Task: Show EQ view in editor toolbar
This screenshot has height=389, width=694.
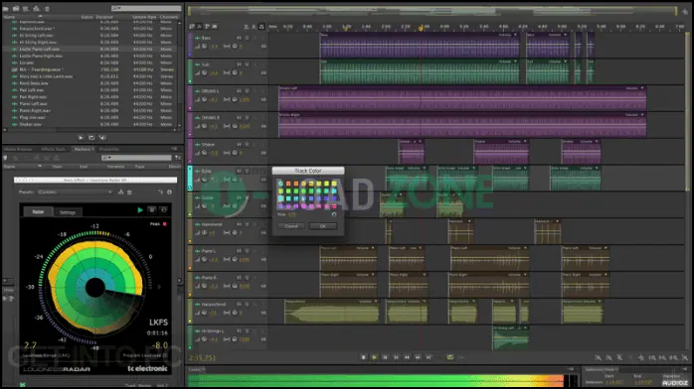Action: coord(215,27)
